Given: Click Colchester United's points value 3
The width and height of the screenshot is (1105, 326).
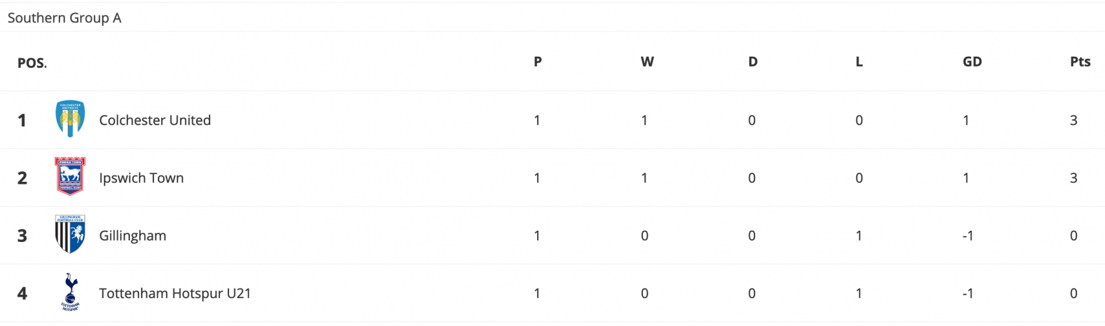Looking at the screenshot, I should [x=1074, y=120].
